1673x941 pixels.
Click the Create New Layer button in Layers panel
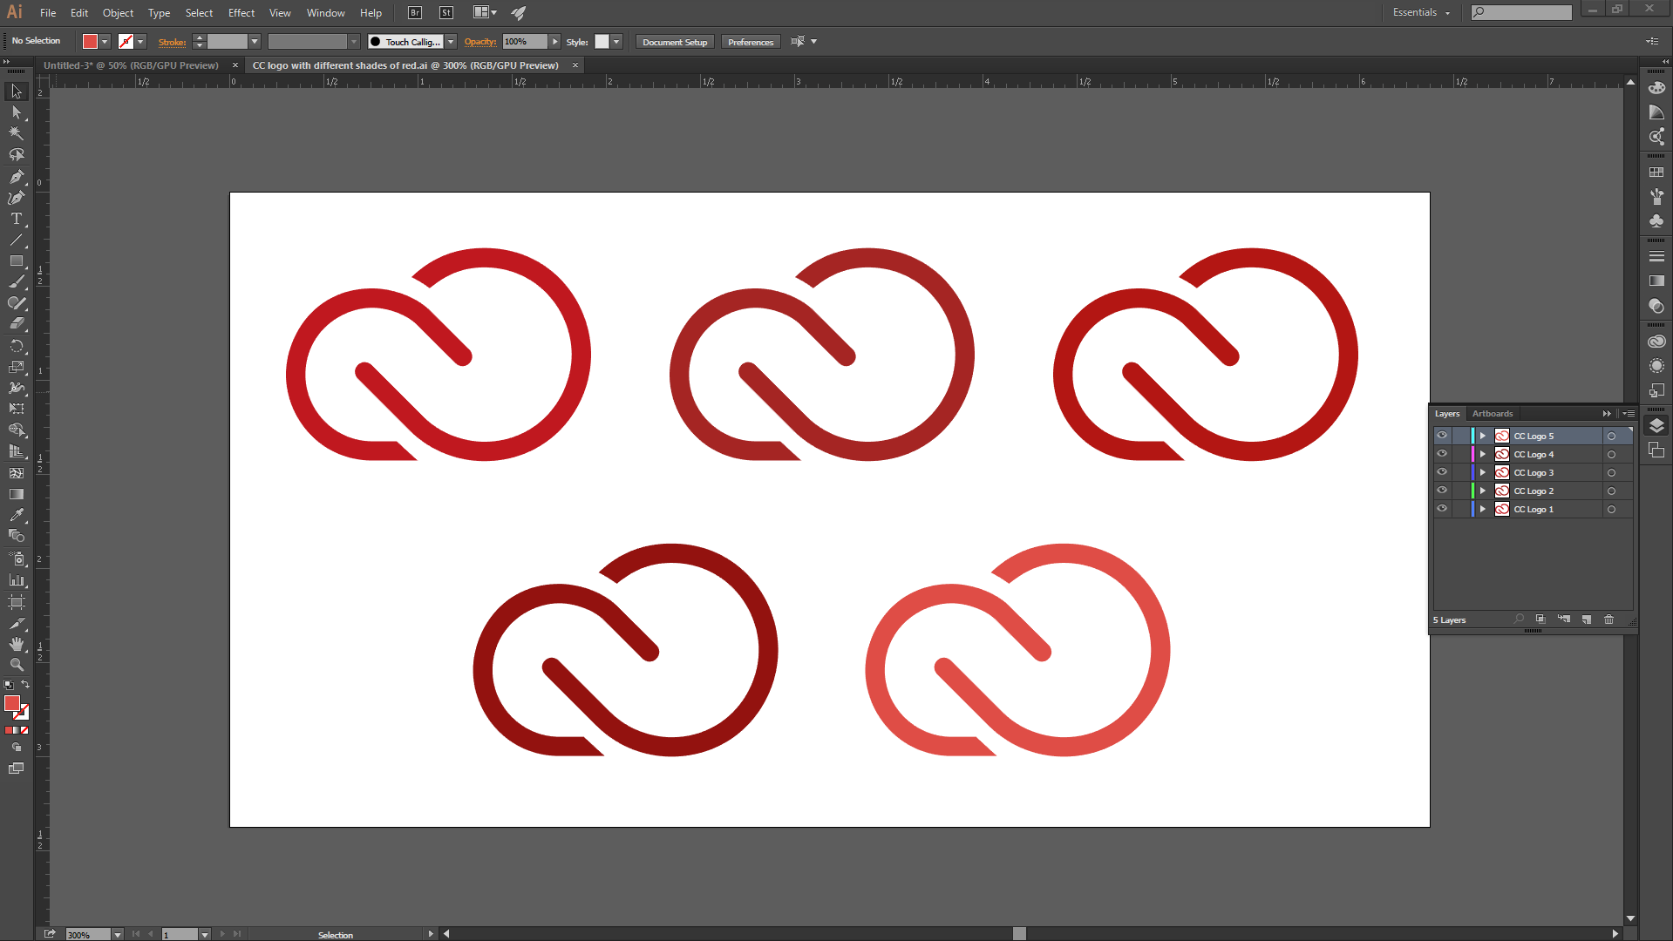[x=1587, y=619]
